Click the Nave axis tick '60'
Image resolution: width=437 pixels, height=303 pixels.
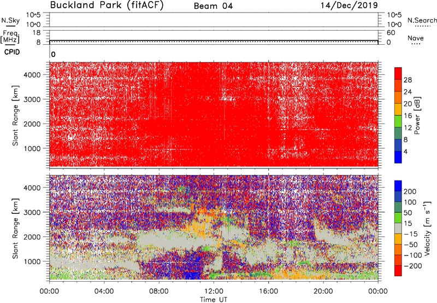coord(391,33)
